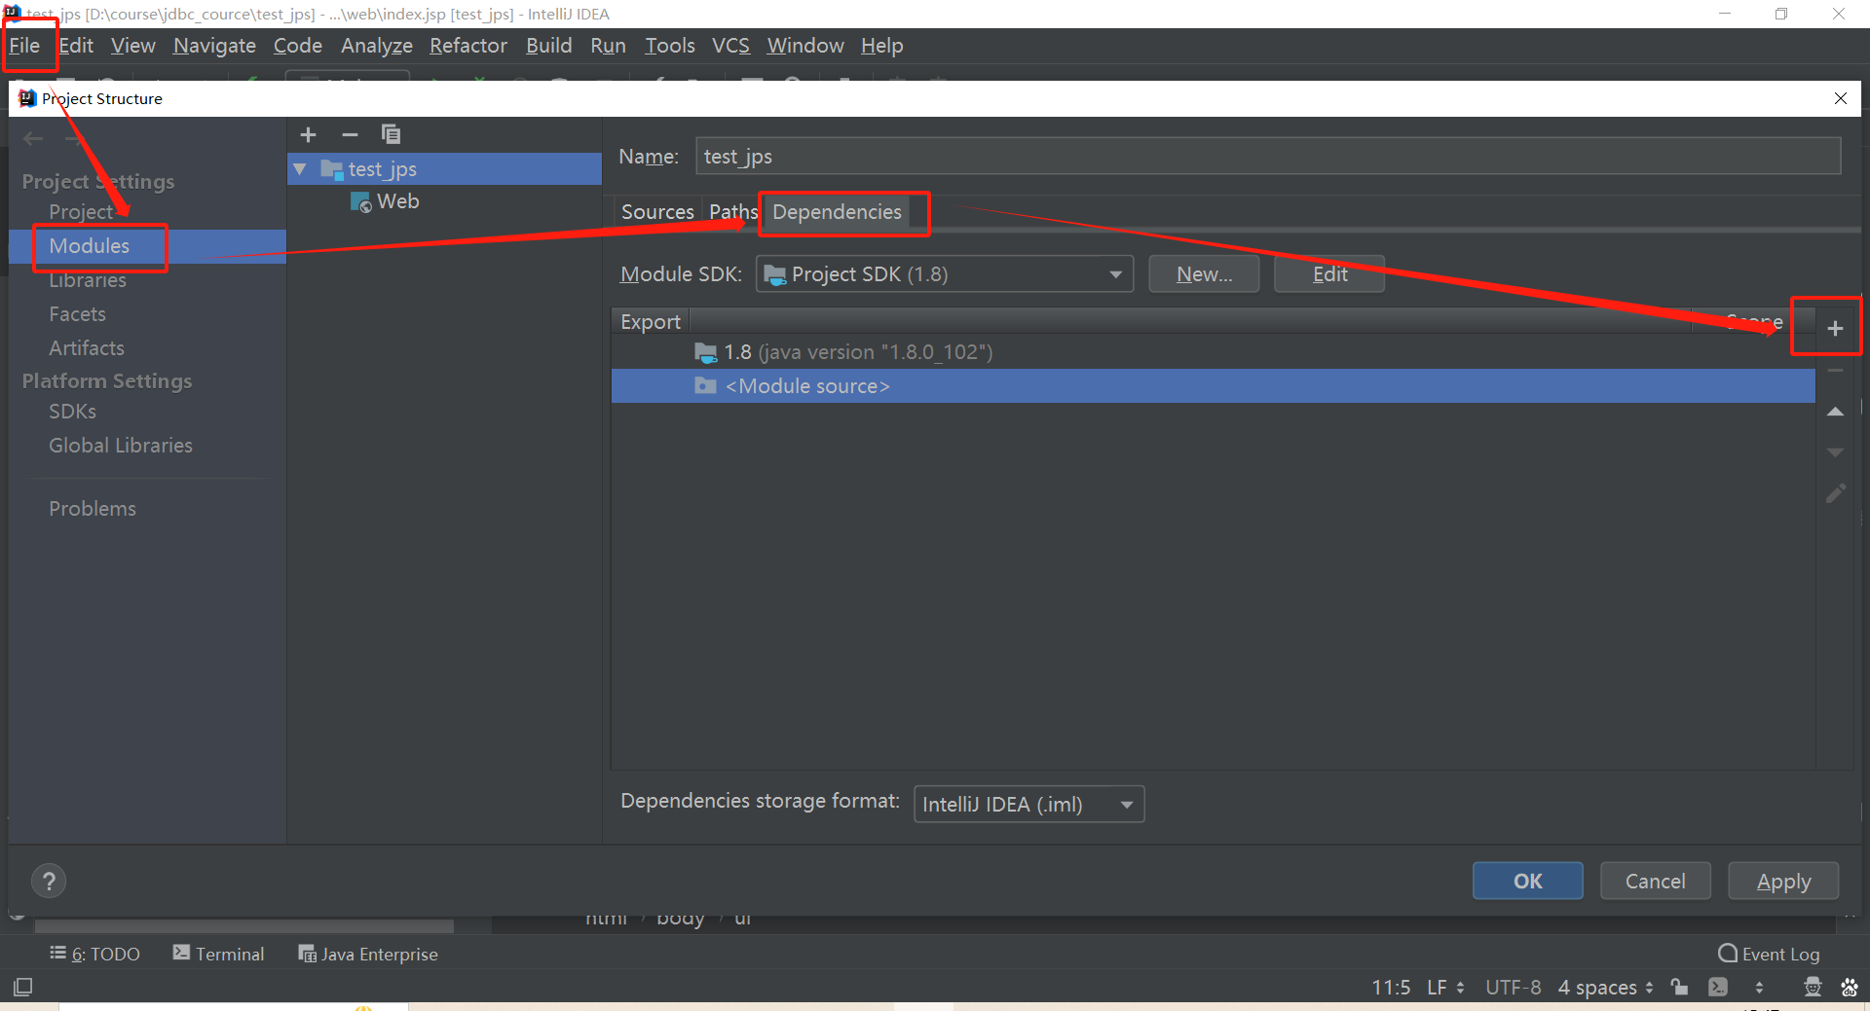This screenshot has height=1011, width=1870.
Task: Remove selected module with minus icon
Action: point(350,134)
